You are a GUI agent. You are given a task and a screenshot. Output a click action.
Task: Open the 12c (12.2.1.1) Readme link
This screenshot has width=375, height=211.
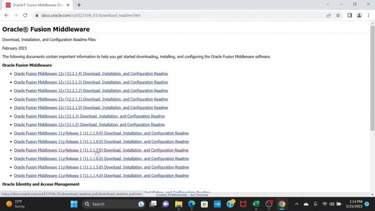click(x=91, y=99)
